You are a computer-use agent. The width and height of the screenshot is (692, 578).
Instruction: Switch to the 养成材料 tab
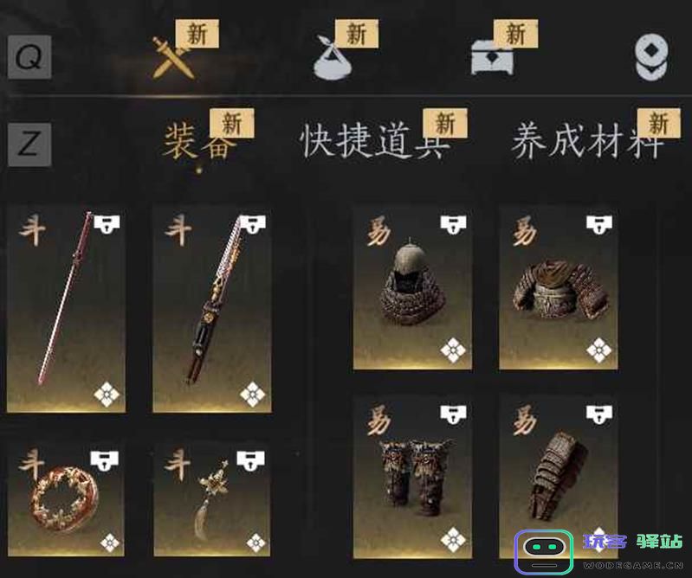[x=588, y=141]
